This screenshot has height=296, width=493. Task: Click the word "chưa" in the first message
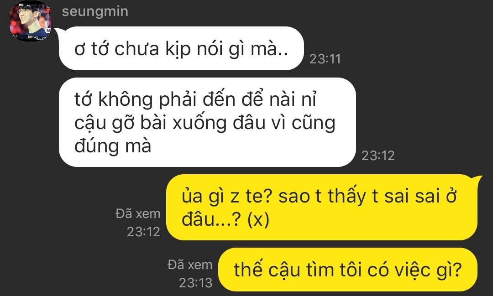(x=136, y=49)
